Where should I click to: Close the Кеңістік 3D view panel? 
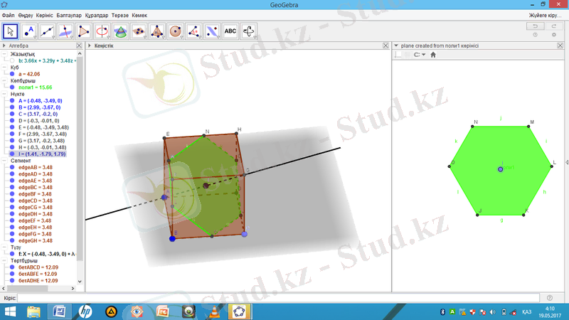385,46
